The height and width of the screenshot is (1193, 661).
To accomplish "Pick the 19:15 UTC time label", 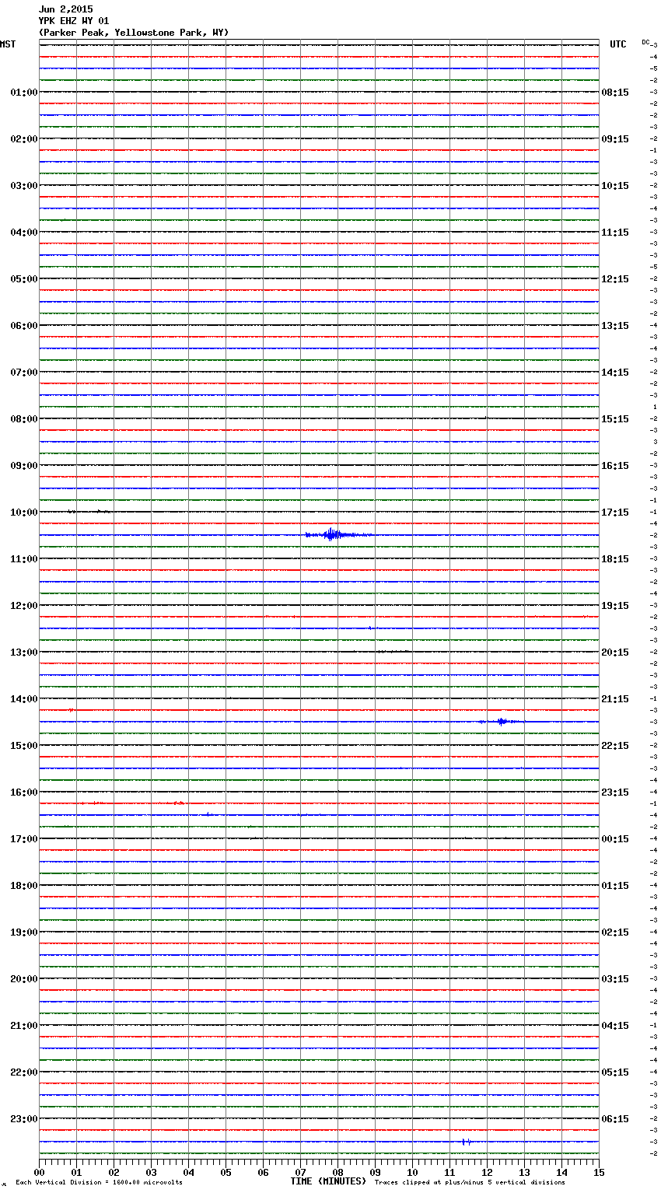I will 615,606.
